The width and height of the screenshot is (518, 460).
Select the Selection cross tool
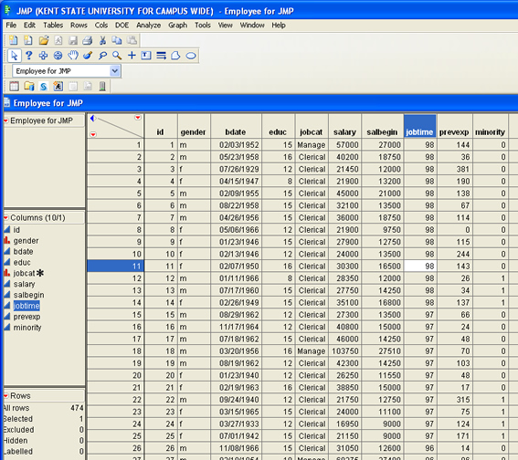tap(43, 56)
